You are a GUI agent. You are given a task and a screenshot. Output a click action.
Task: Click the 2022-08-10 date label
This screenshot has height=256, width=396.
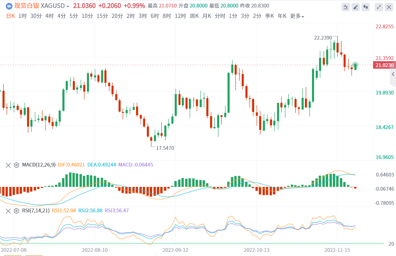tap(95, 250)
